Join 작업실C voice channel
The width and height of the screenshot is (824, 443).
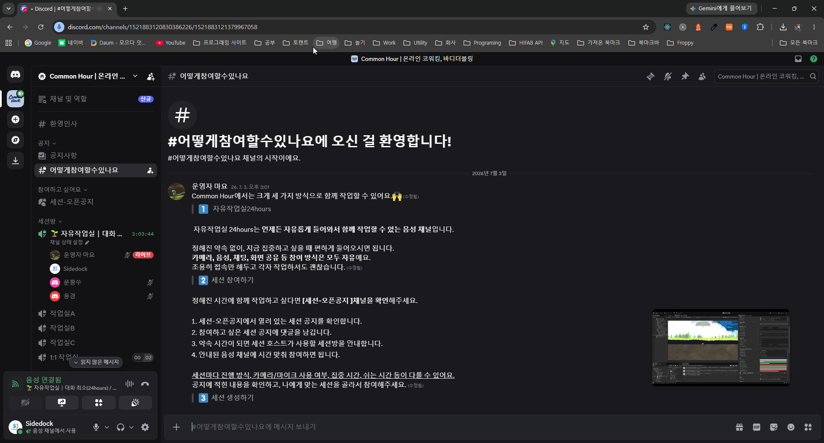pyautogui.click(x=96, y=343)
